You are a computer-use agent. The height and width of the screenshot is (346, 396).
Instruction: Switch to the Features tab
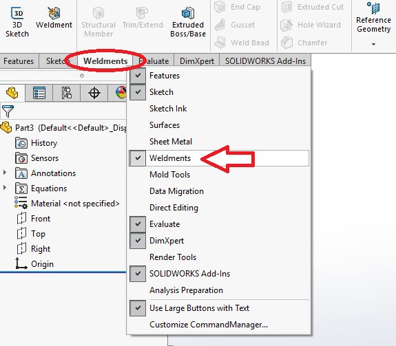click(x=19, y=61)
